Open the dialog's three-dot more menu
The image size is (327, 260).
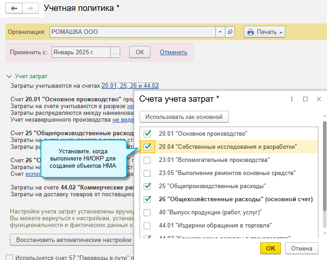pos(291,99)
